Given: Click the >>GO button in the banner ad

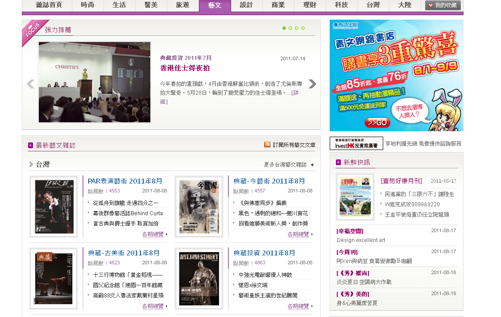Looking at the screenshot, I should point(377,122).
